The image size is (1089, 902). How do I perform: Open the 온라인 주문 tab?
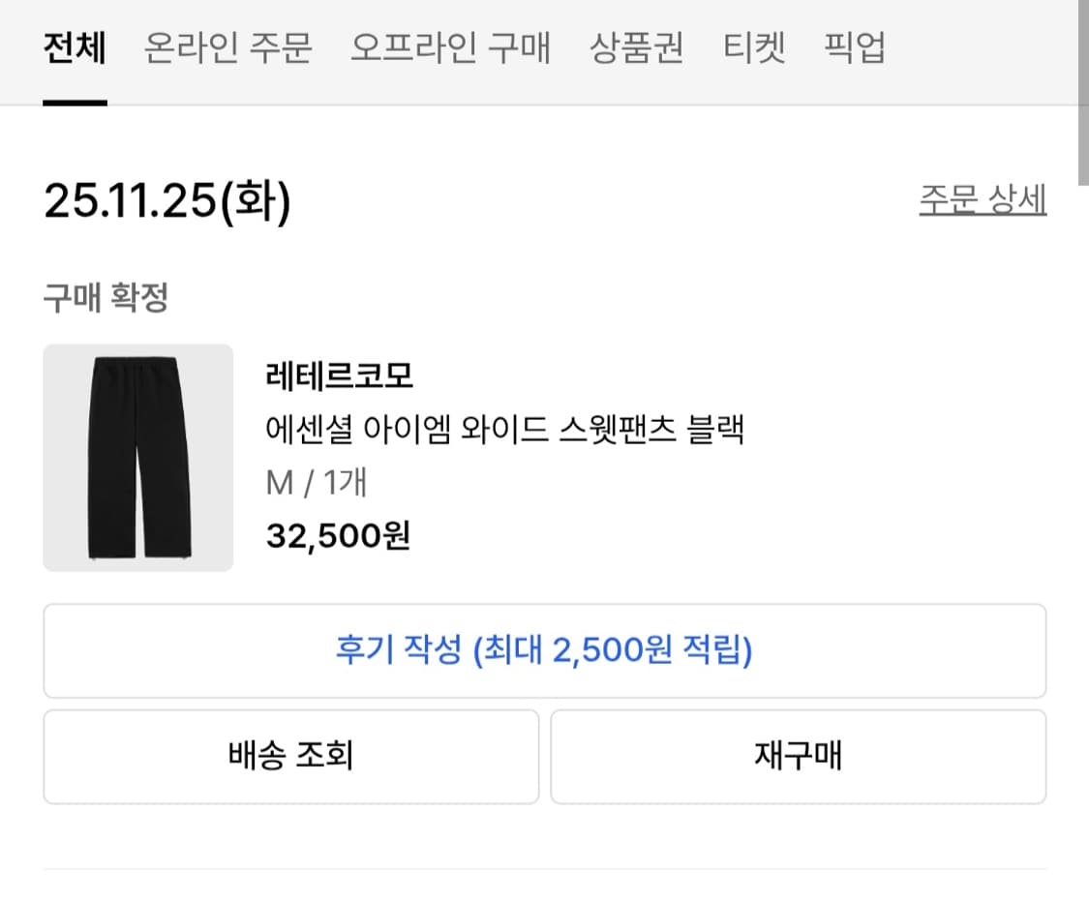[x=229, y=48]
